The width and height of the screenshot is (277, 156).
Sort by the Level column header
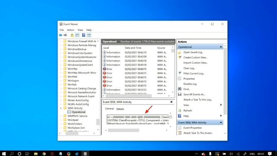click(106, 48)
